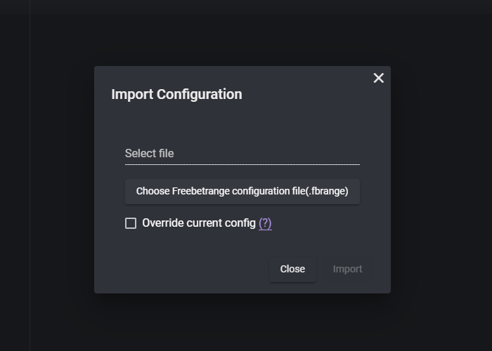This screenshot has width=492, height=351.
Task: Focus the underlined Select file text box
Action: pyautogui.click(x=242, y=154)
